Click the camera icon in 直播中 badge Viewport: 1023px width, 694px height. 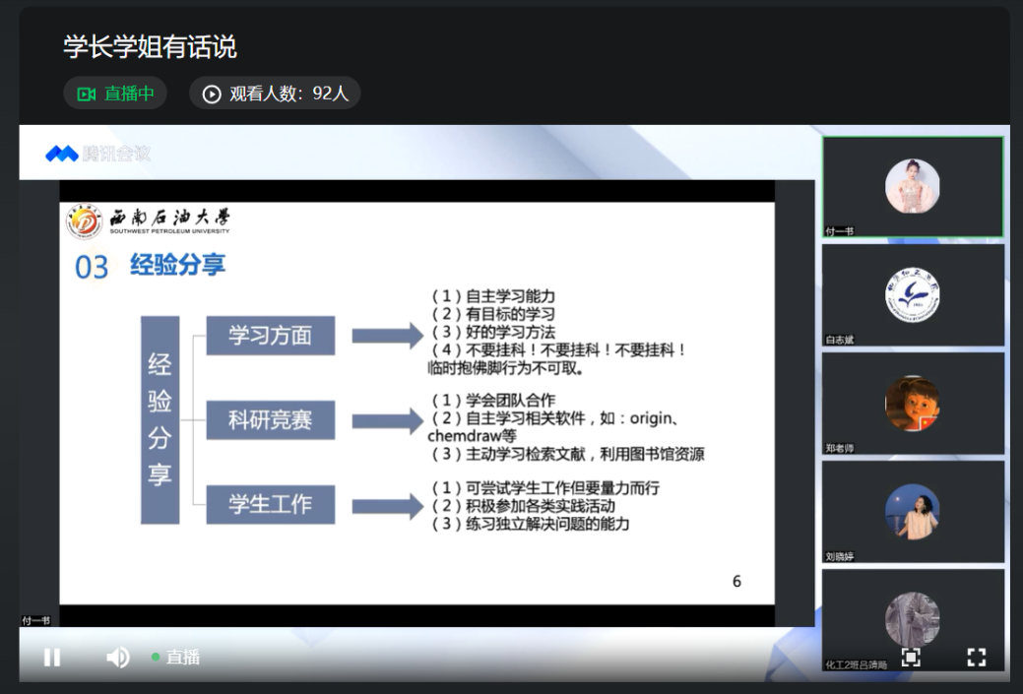pyautogui.click(x=87, y=94)
